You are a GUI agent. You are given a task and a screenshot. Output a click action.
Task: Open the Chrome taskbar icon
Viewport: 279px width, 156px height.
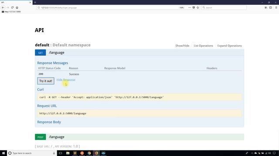(x=89, y=153)
